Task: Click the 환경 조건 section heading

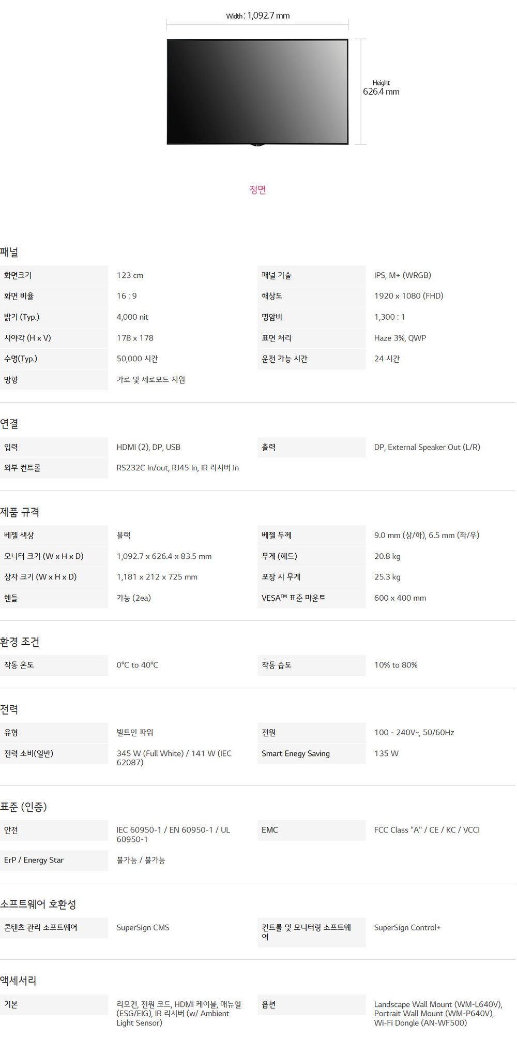Action: point(20,642)
